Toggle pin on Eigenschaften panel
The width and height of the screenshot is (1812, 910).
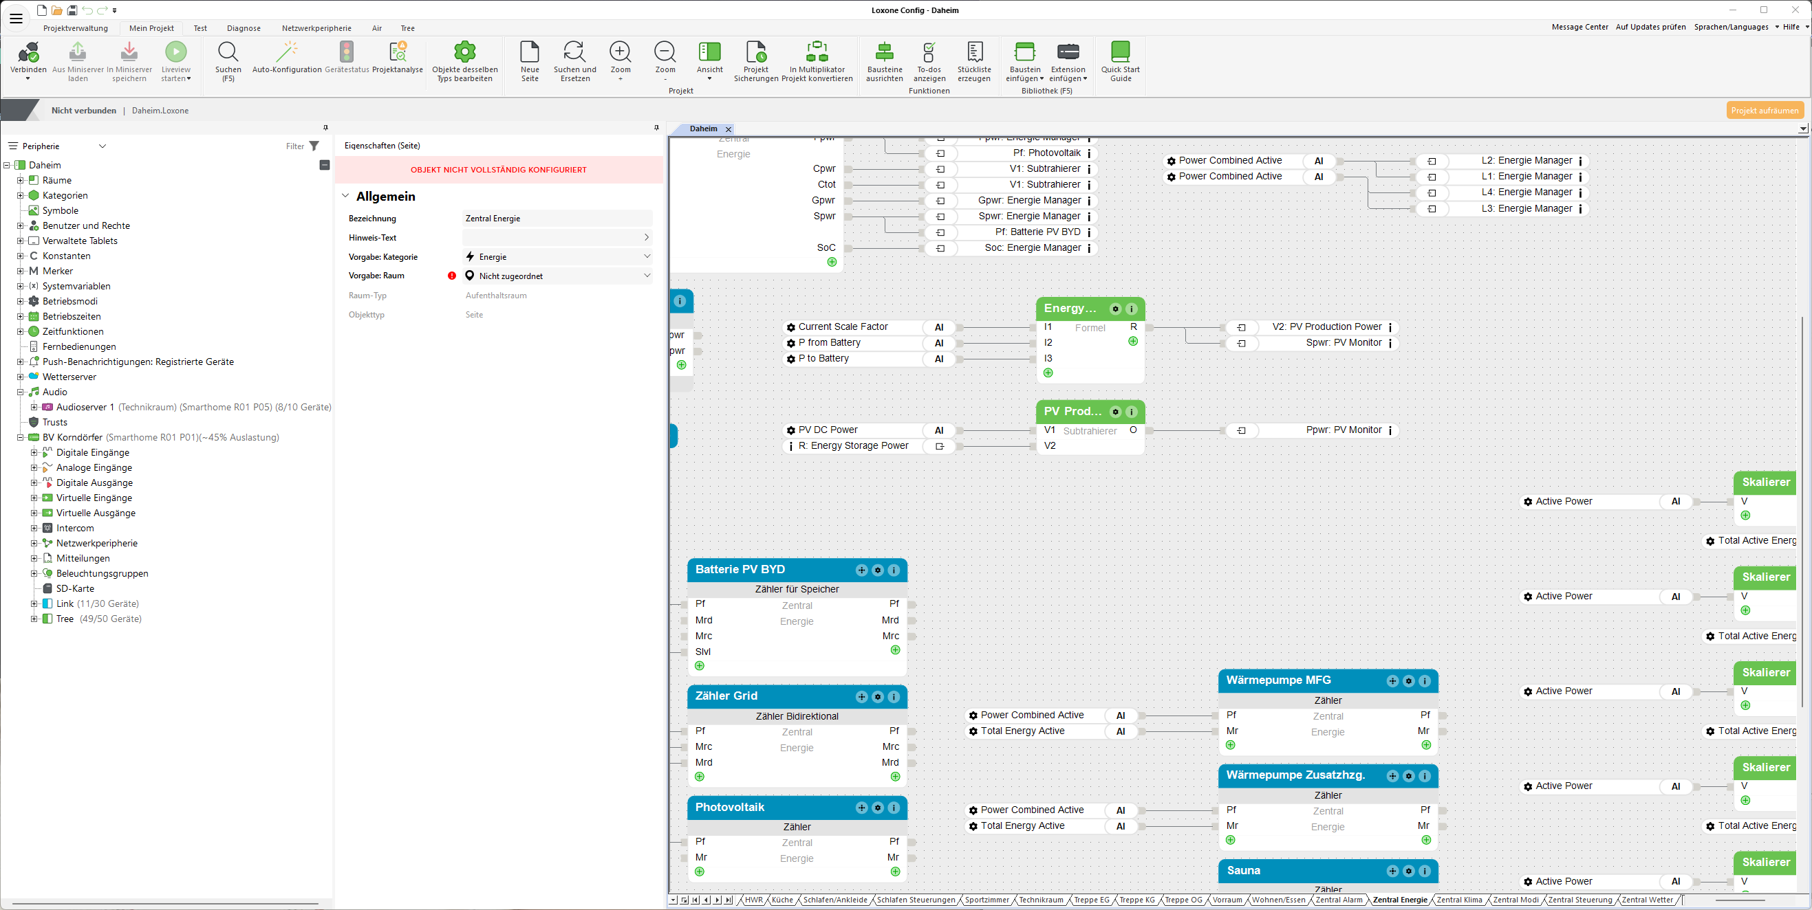click(656, 128)
